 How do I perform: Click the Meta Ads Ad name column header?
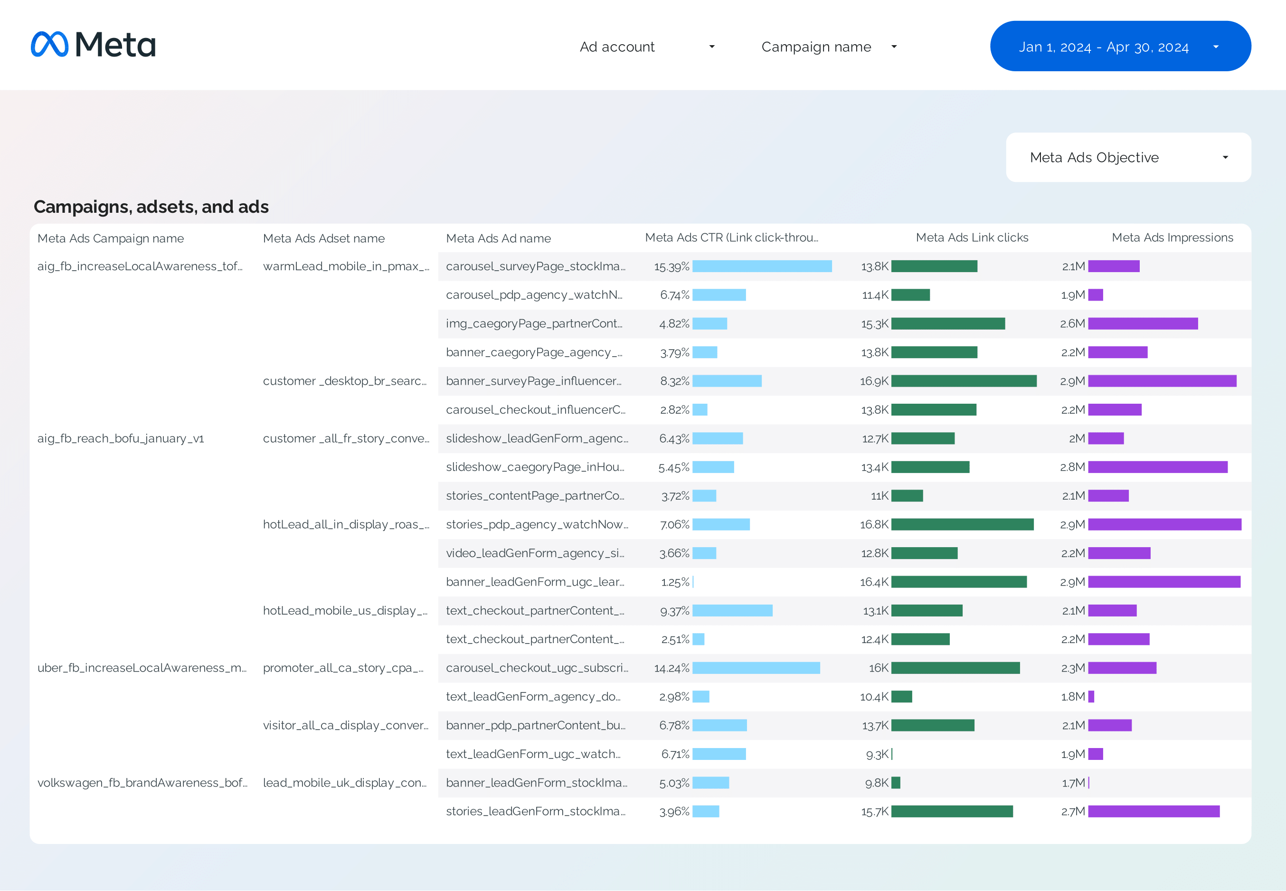click(499, 238)
